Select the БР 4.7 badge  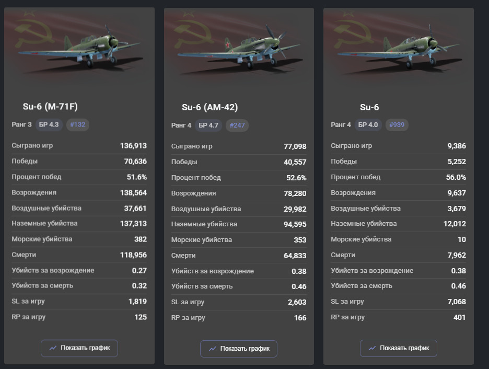(209, 125)
